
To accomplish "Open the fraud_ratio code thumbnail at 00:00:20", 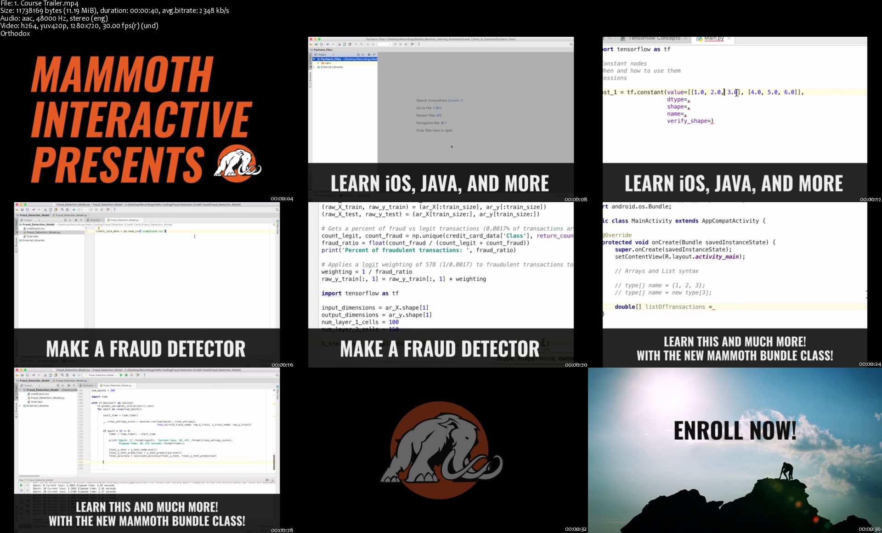I will 441,285.
